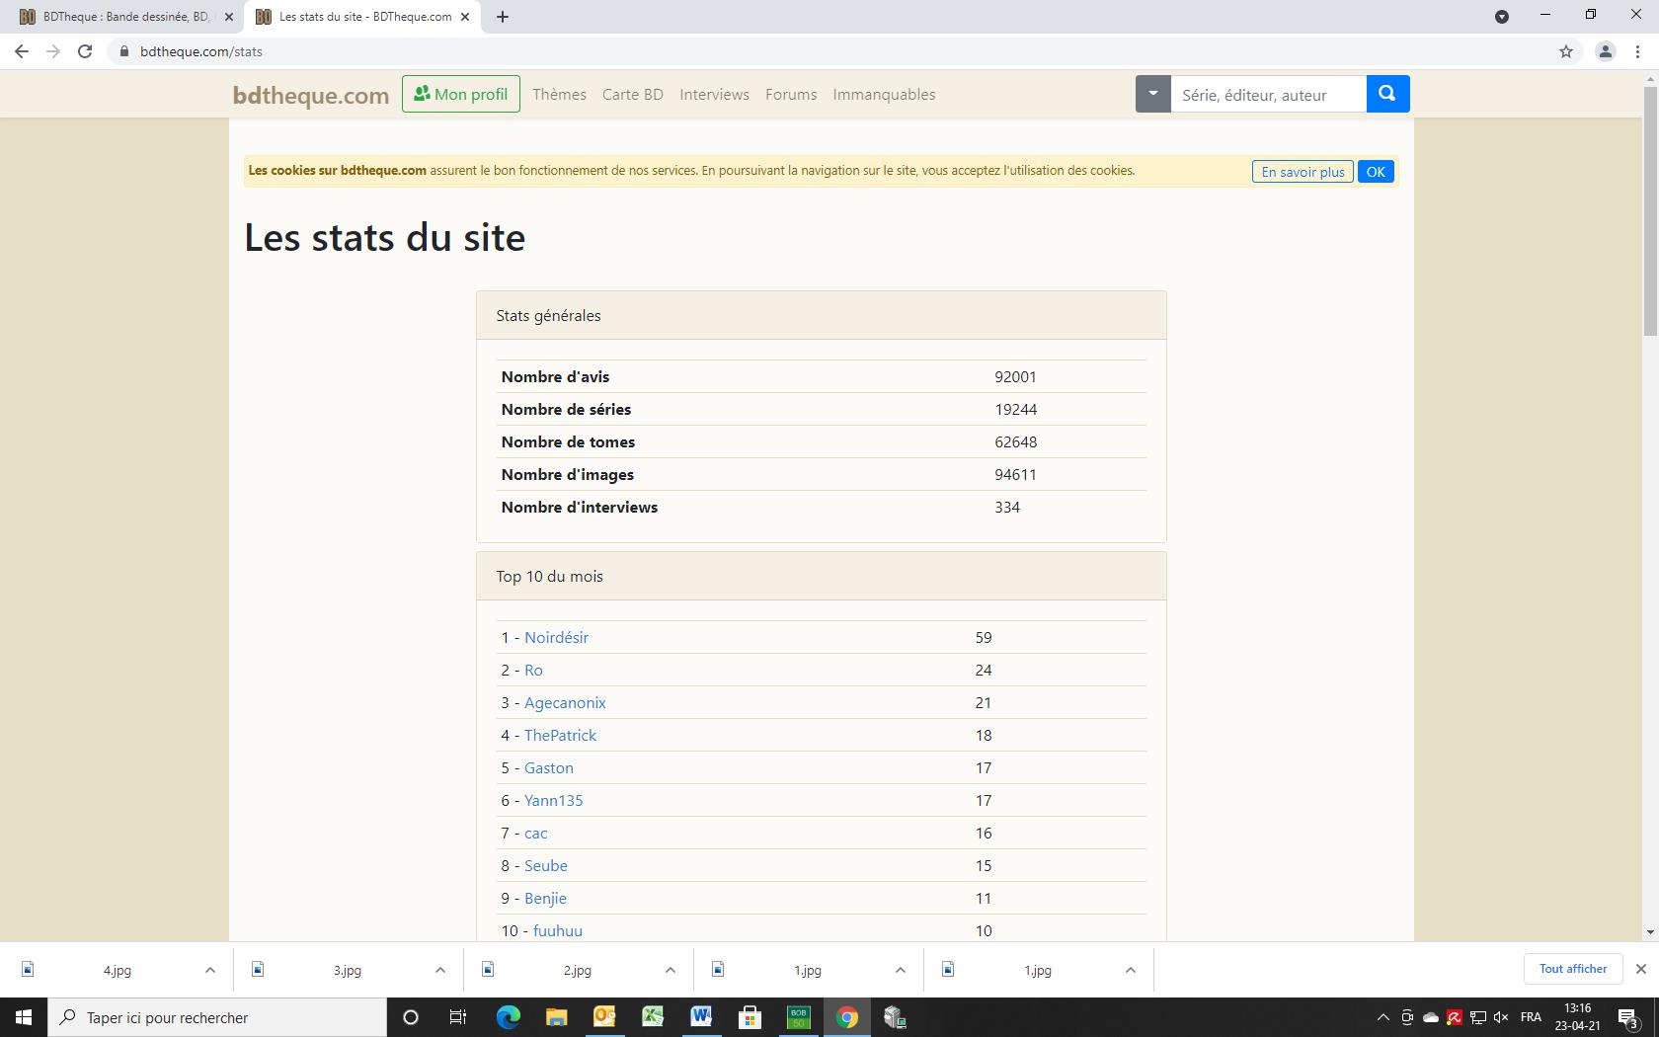Click the browser forward arrow
1659x1037 pixels.
(53, 51)
